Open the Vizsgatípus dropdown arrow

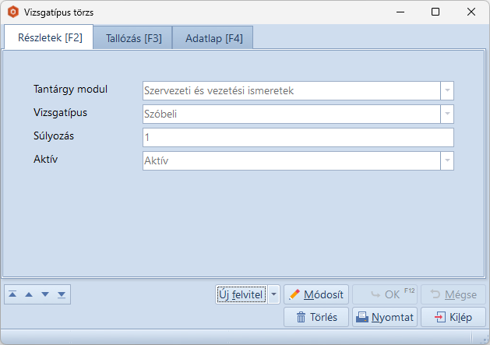coord(447,114)
